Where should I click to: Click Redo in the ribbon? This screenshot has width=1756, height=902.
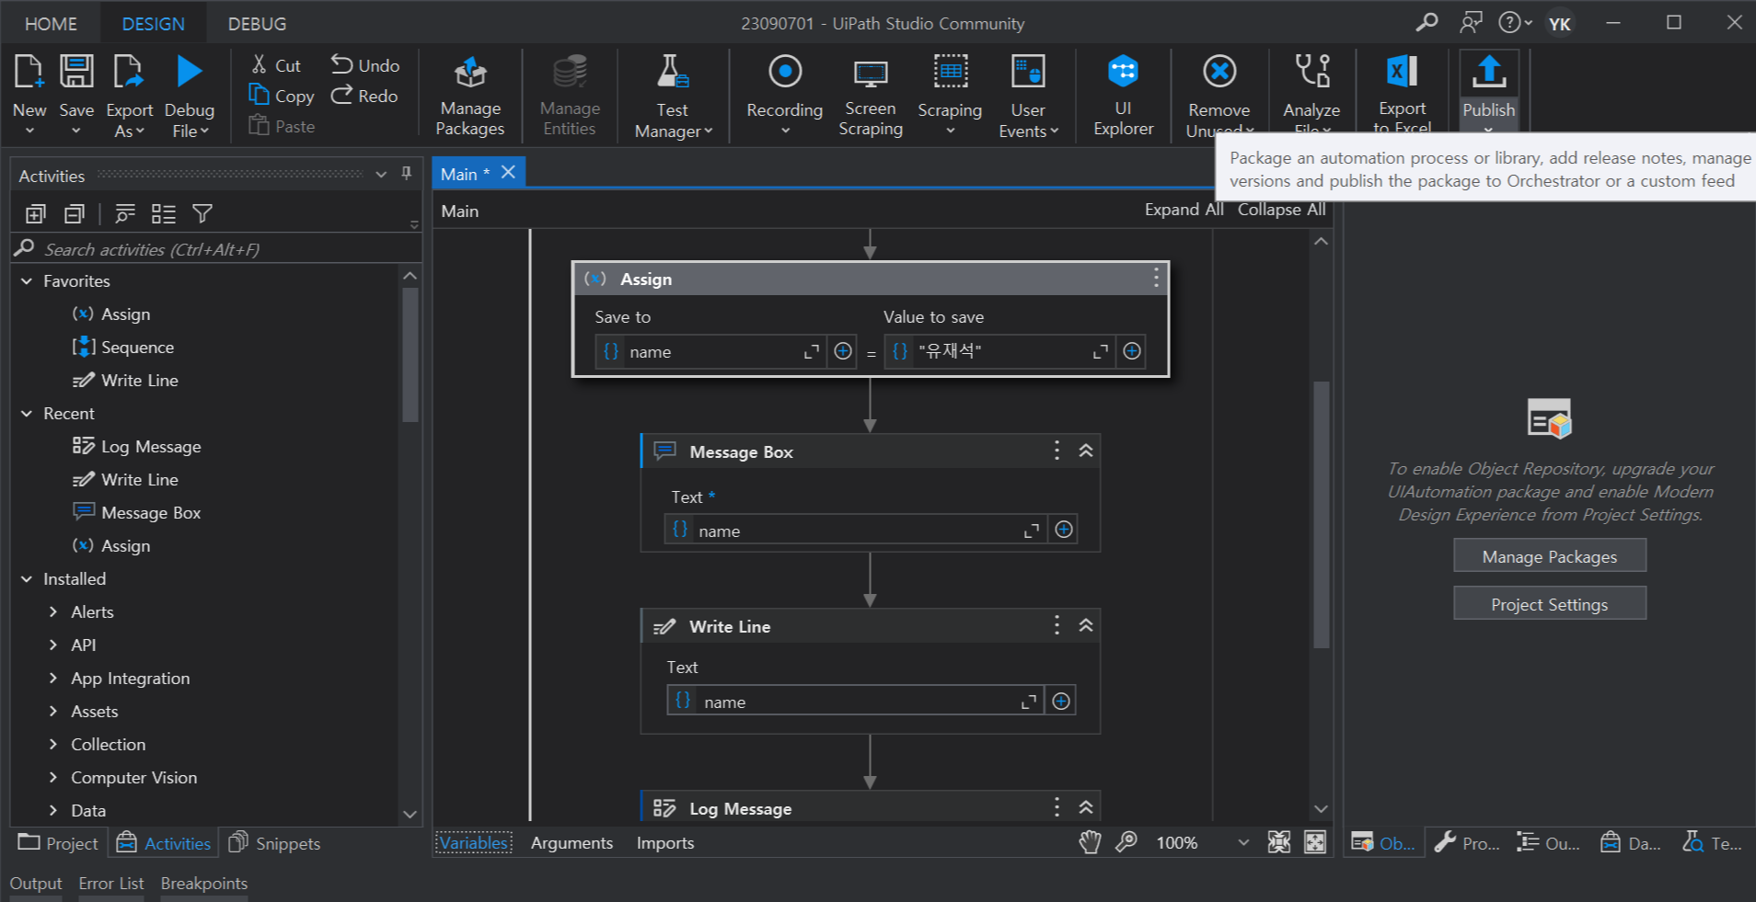(x=365, y=96)
